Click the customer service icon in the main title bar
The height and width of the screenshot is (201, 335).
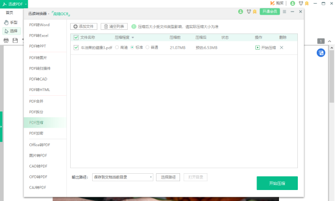[x=301, y=3]
